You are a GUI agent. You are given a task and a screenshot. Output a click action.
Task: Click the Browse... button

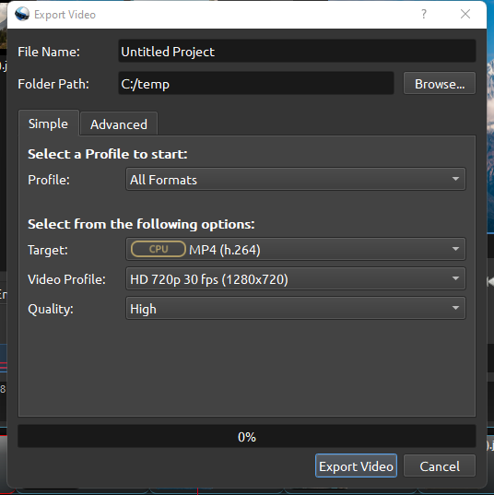click(x=440, y=83)
